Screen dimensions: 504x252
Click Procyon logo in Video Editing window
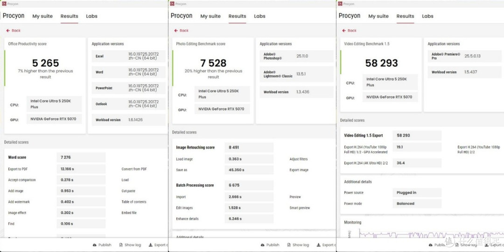pyautogui.click(x=350, y=16)
